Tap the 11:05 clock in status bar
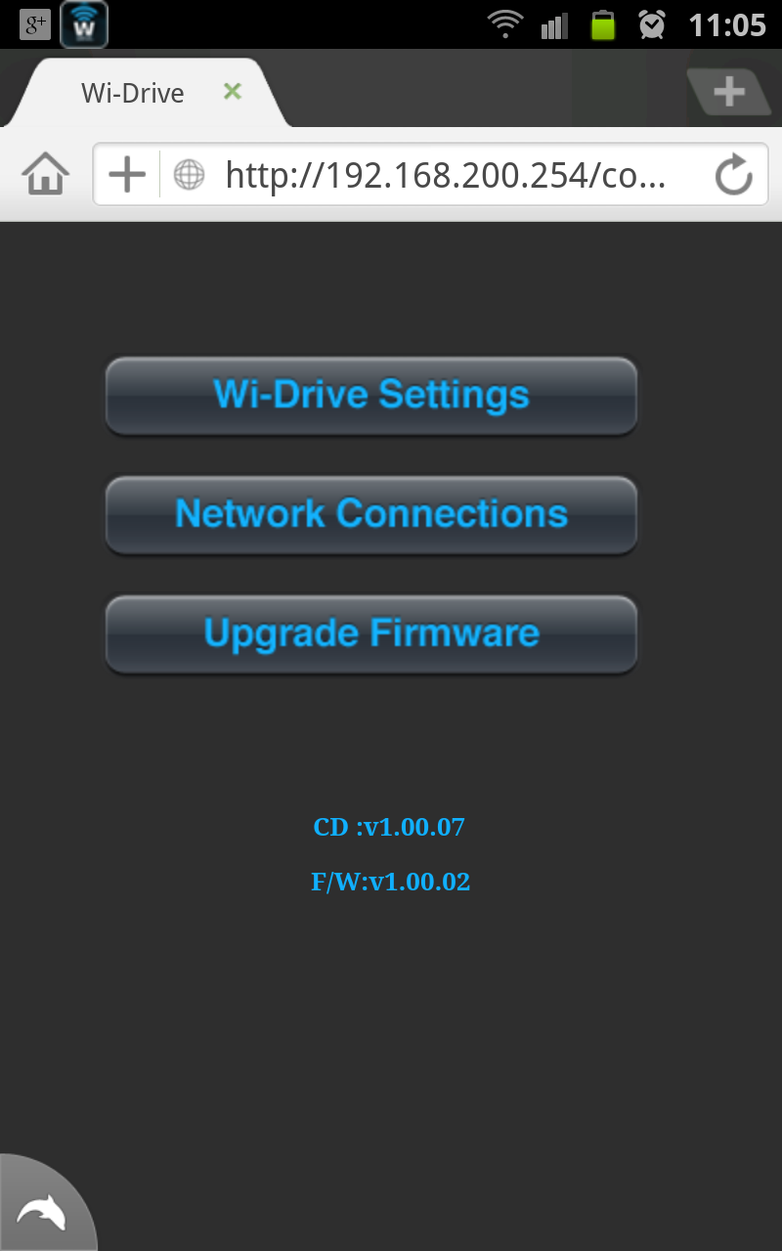Viewport: 782px width, 1251px height. pos(726,25)
